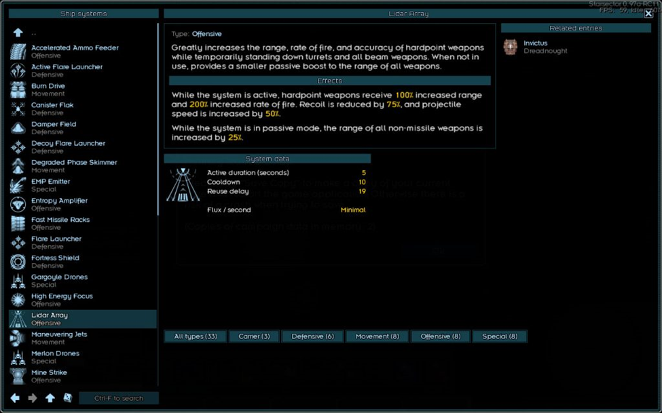Open the Invictus dreadnought related entry icon

511,47
